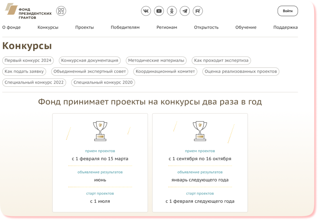Click the trophy icon in February card
Screen dimensions: 318x220
click(x=100, y=131)
